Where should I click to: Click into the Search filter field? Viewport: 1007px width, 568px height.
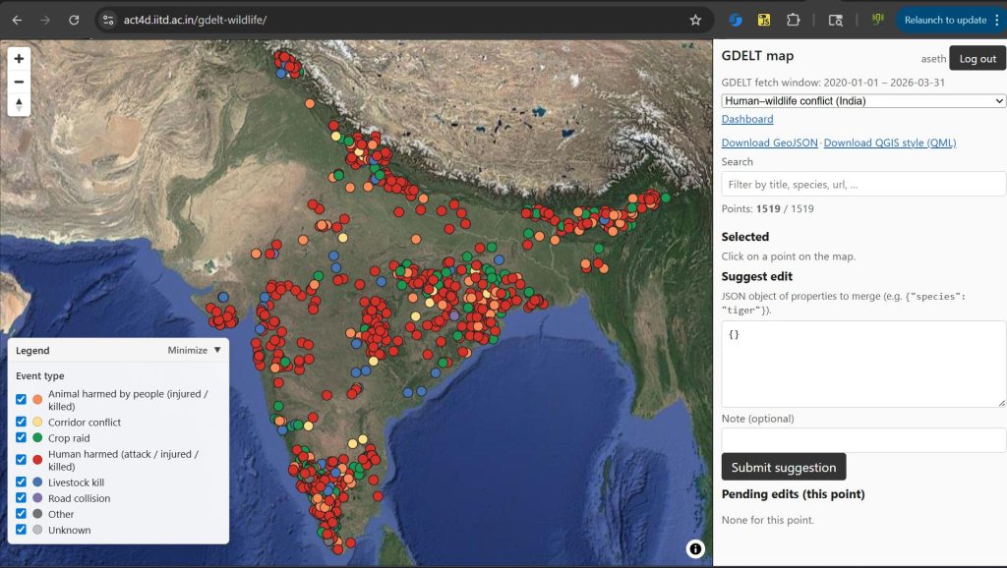pos(863,184)
